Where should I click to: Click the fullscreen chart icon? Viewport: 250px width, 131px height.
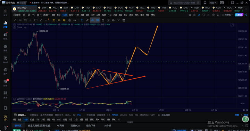pos(218,15)
